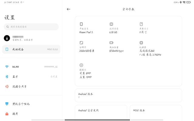Click the tablet model icon above Xiaomi Pad 5
194x121 pixels.
click(x=81, y=24)
